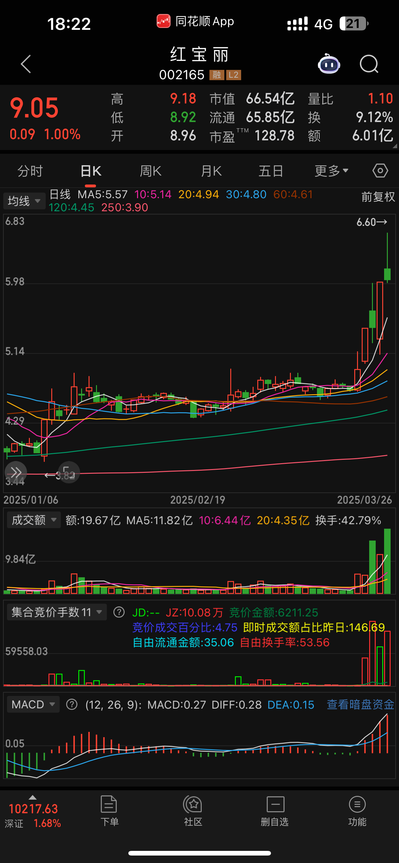Tap the 2025/02/19 date label
The height and width of the screenshot is (863, 399).
click(198, 500)
